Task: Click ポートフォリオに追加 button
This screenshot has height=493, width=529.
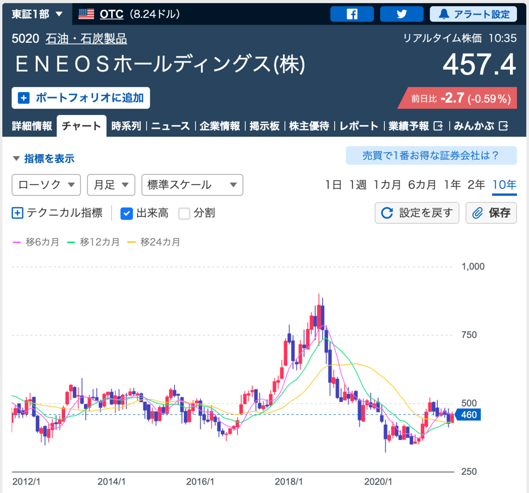Action: [81, 98]
